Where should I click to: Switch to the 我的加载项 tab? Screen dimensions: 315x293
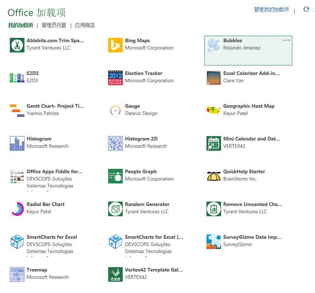(21, 25)
